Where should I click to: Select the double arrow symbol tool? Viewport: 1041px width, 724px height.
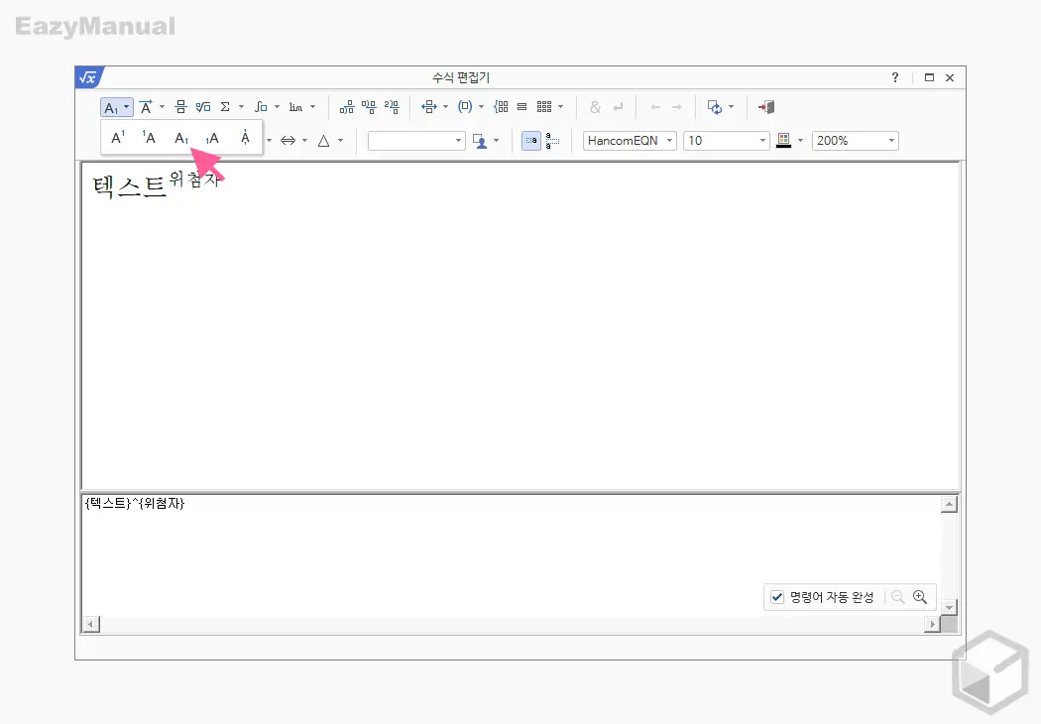pos(289,140)
